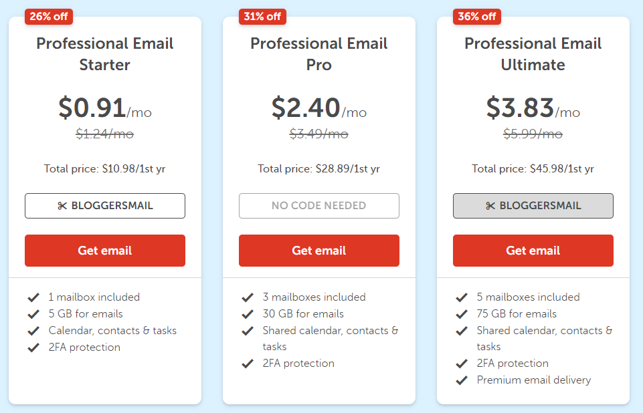
Task: Click the crossed-out "$5.99/mo" price
Action: [533, 134]
